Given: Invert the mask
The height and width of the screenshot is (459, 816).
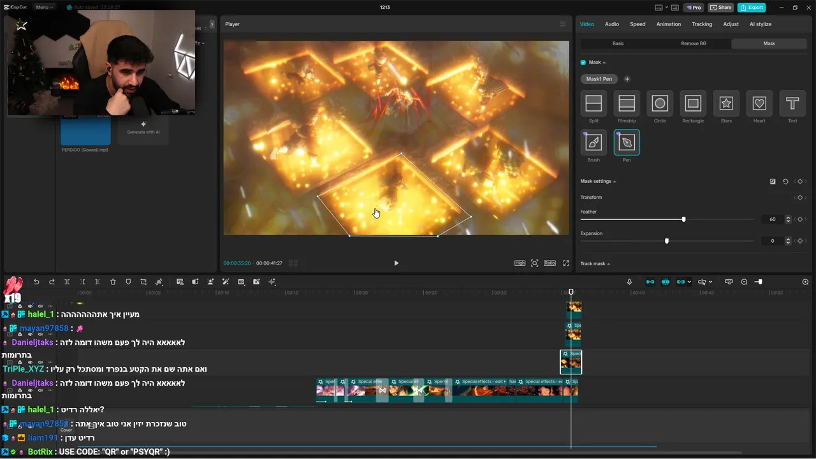Looking at the screenshot, I should point(773,182).
